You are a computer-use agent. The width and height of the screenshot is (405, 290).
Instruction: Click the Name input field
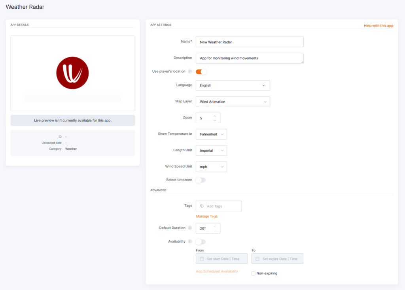click(250, 42)
